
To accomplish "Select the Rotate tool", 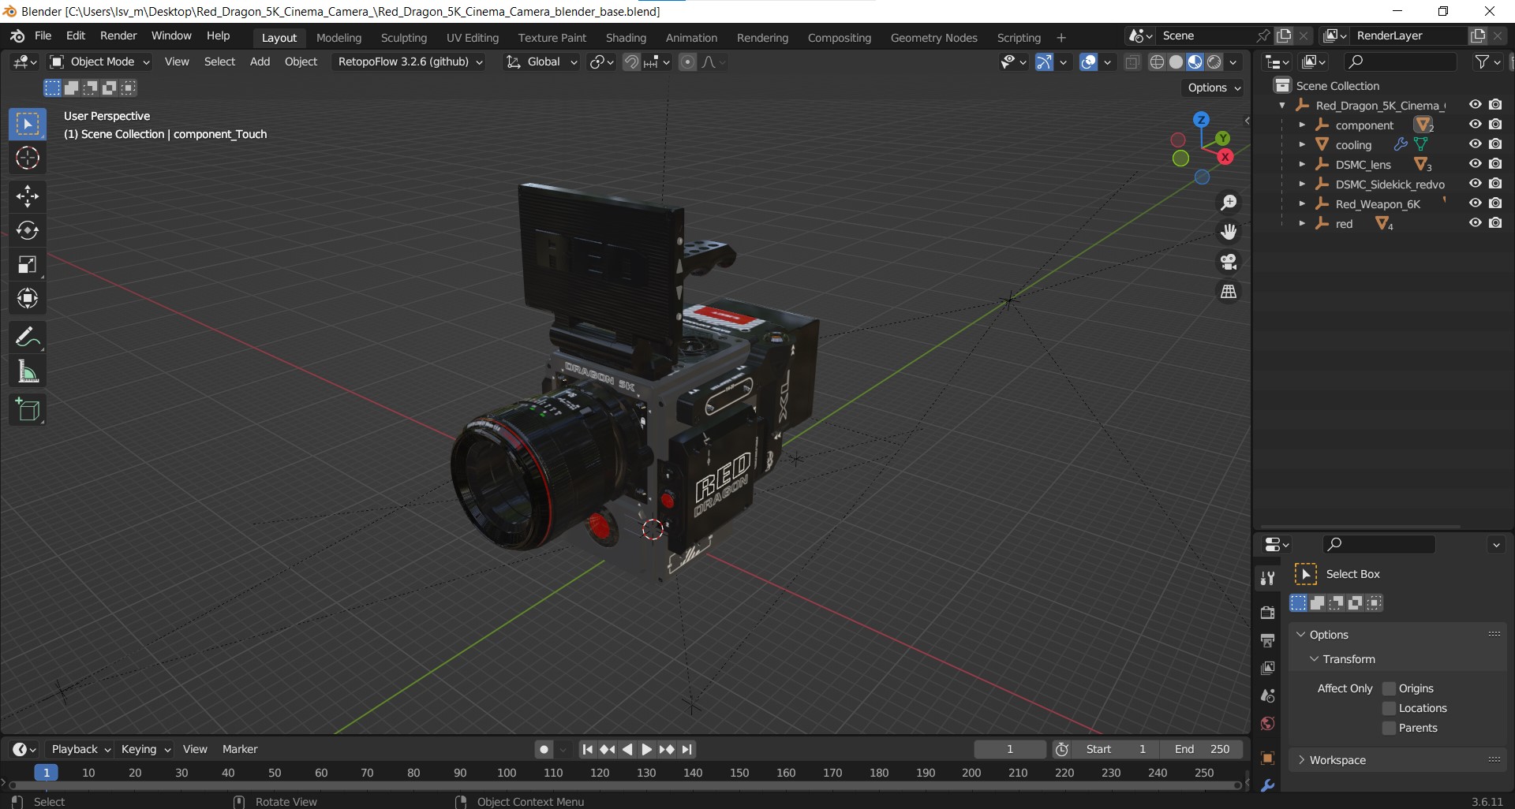I will (x=28, y=230).
